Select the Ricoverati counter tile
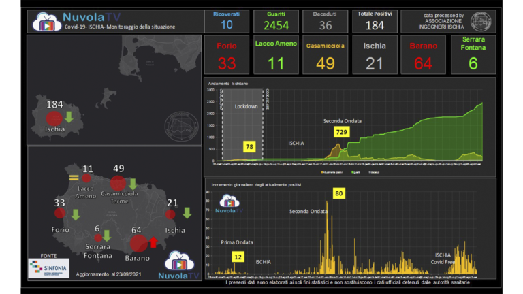The height and width of the screenshot is (294, 523). point(227,21)
